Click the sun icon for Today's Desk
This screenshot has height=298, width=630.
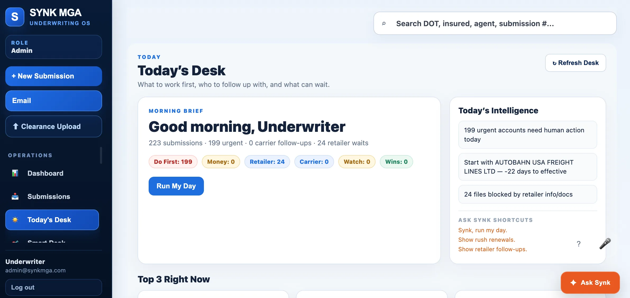[x=15, y=220]
